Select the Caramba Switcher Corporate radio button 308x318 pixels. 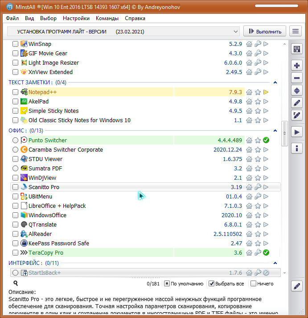pyautogui.click(x=15, y=150)
